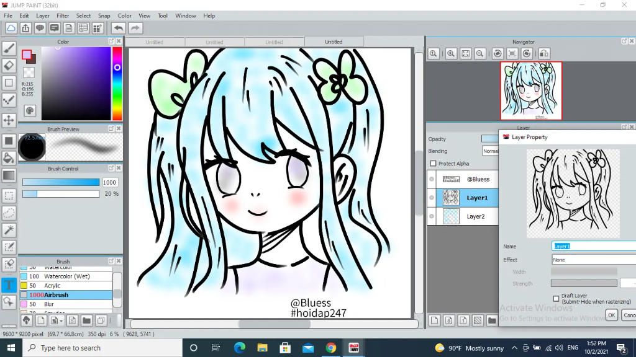Open the Blending mode dropdown
Screen dimensions: 636x357
click(x=491, y=151)
